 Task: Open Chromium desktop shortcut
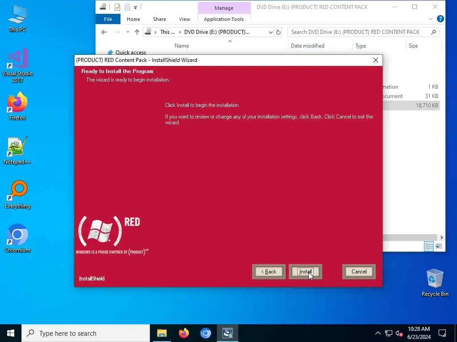[x=17, y=238]
